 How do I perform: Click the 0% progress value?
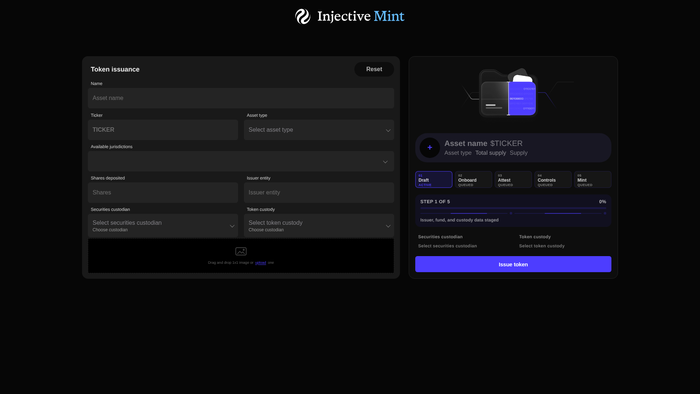pos(603,202)
